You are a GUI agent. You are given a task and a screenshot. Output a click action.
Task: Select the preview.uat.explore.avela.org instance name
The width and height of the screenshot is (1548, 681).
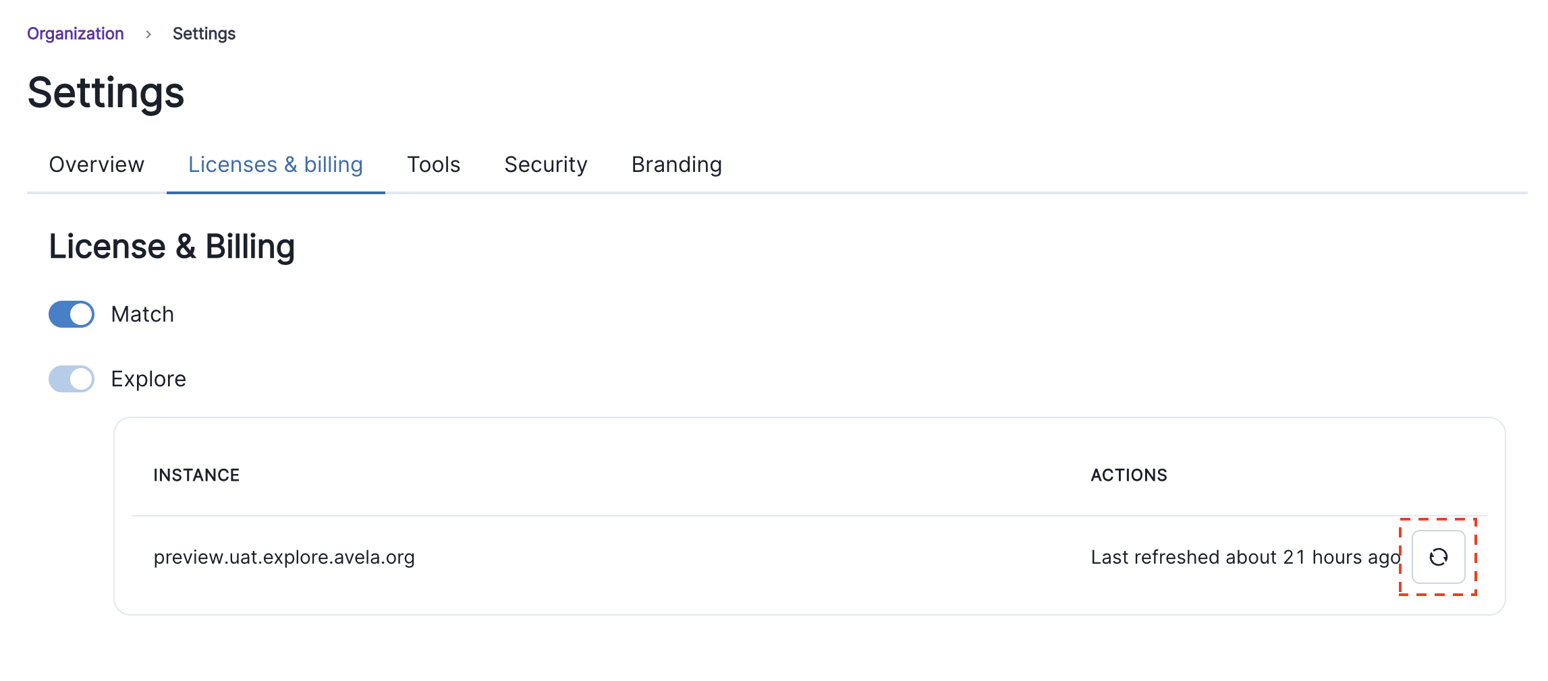click(x=284, y=558)
